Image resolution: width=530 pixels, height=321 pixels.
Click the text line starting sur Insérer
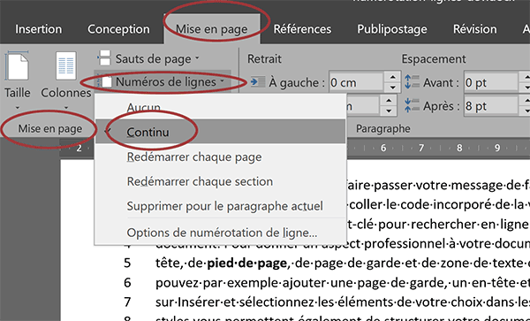point(343,302)
